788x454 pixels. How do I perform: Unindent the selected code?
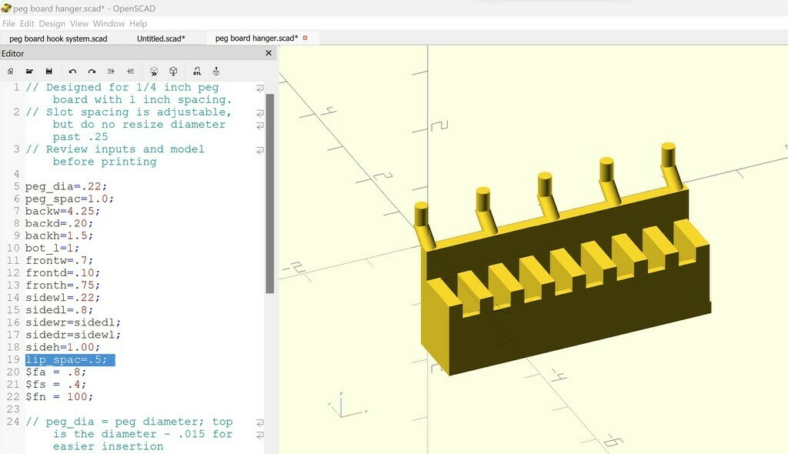[112, 71]
